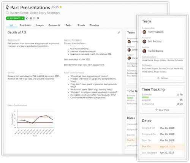This screenshot has width=190, height=163.
Task: Click Henry Catoire's avatar in the front Team panel
Action: [144, 32]
